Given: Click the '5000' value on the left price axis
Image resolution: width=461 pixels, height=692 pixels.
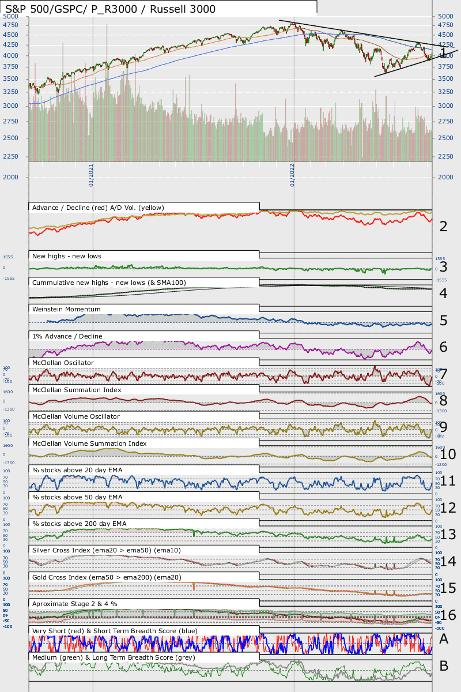Looking at the screenshot, I should coord(10,17).
